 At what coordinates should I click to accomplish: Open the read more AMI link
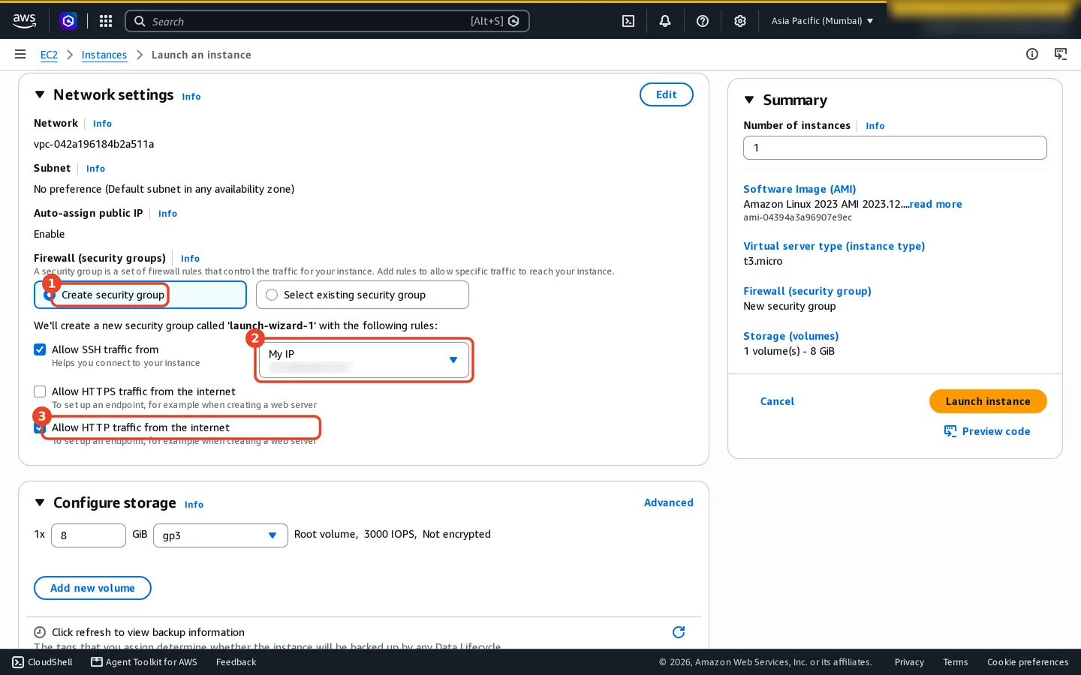(935, 204)
